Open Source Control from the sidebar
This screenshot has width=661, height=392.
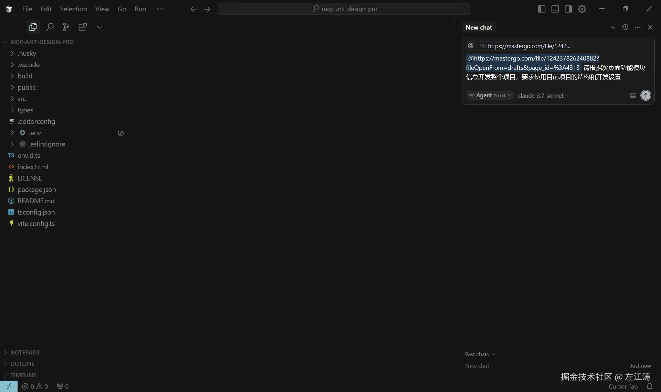click(x=66, y=27)
